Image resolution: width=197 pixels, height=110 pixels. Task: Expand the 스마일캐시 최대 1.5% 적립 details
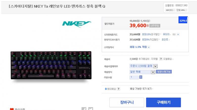149,47
